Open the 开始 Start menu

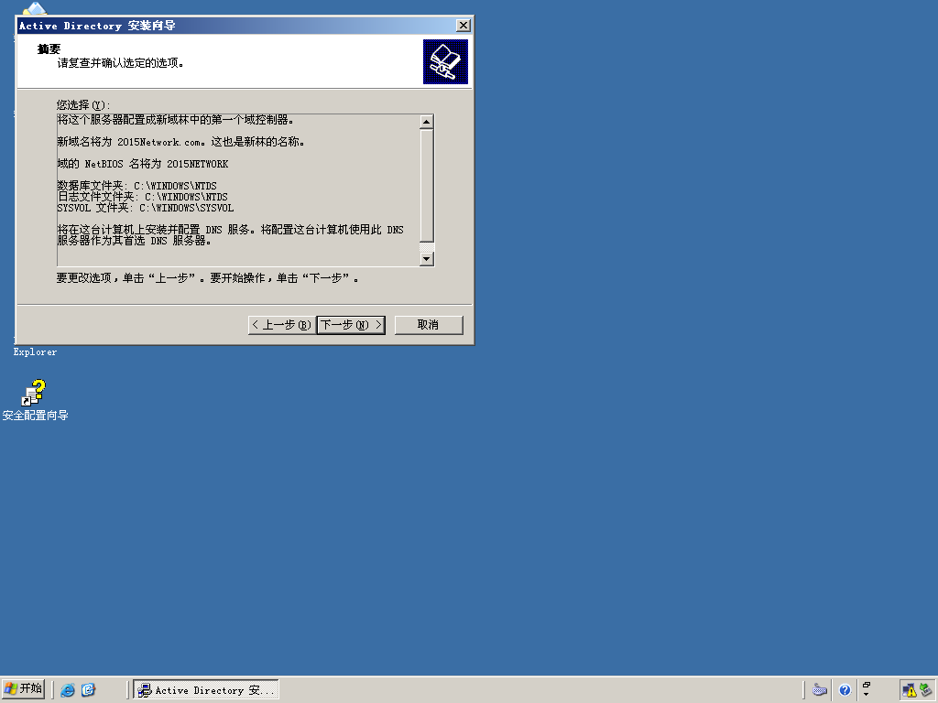[23, 689]
